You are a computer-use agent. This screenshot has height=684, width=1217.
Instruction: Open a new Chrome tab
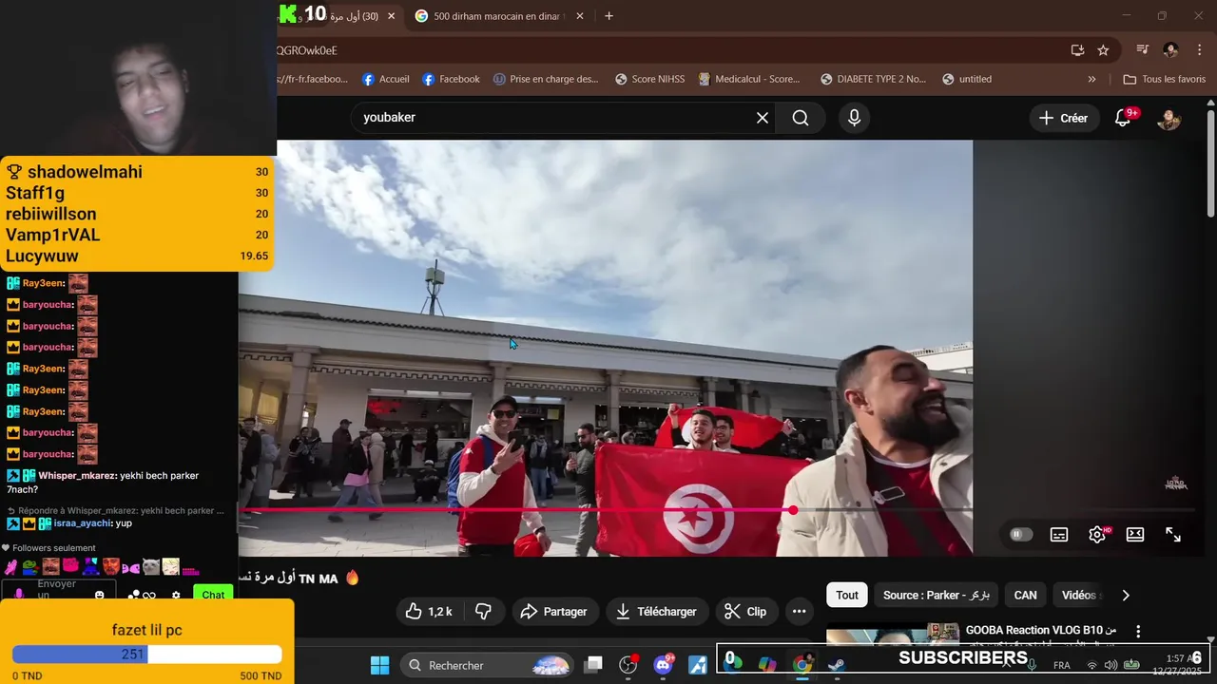click(x=608, y=16)
